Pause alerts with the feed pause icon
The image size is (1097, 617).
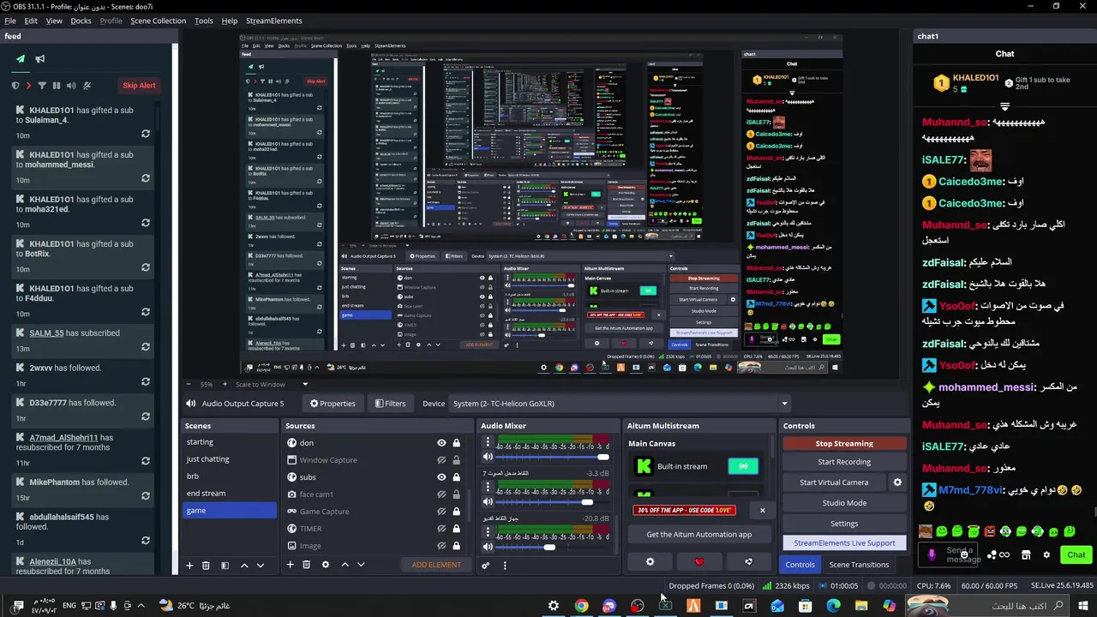(57, 86)
